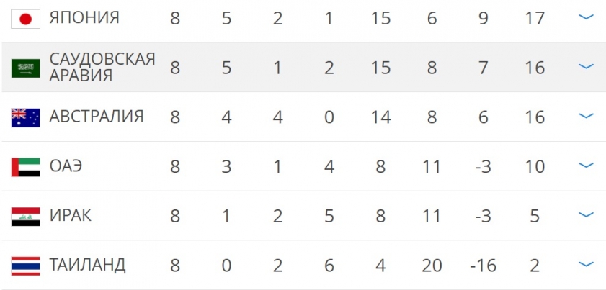The width and height of the screenshot is (606, 290).
Task: Click the UAE flag icon
Action: 25,167
